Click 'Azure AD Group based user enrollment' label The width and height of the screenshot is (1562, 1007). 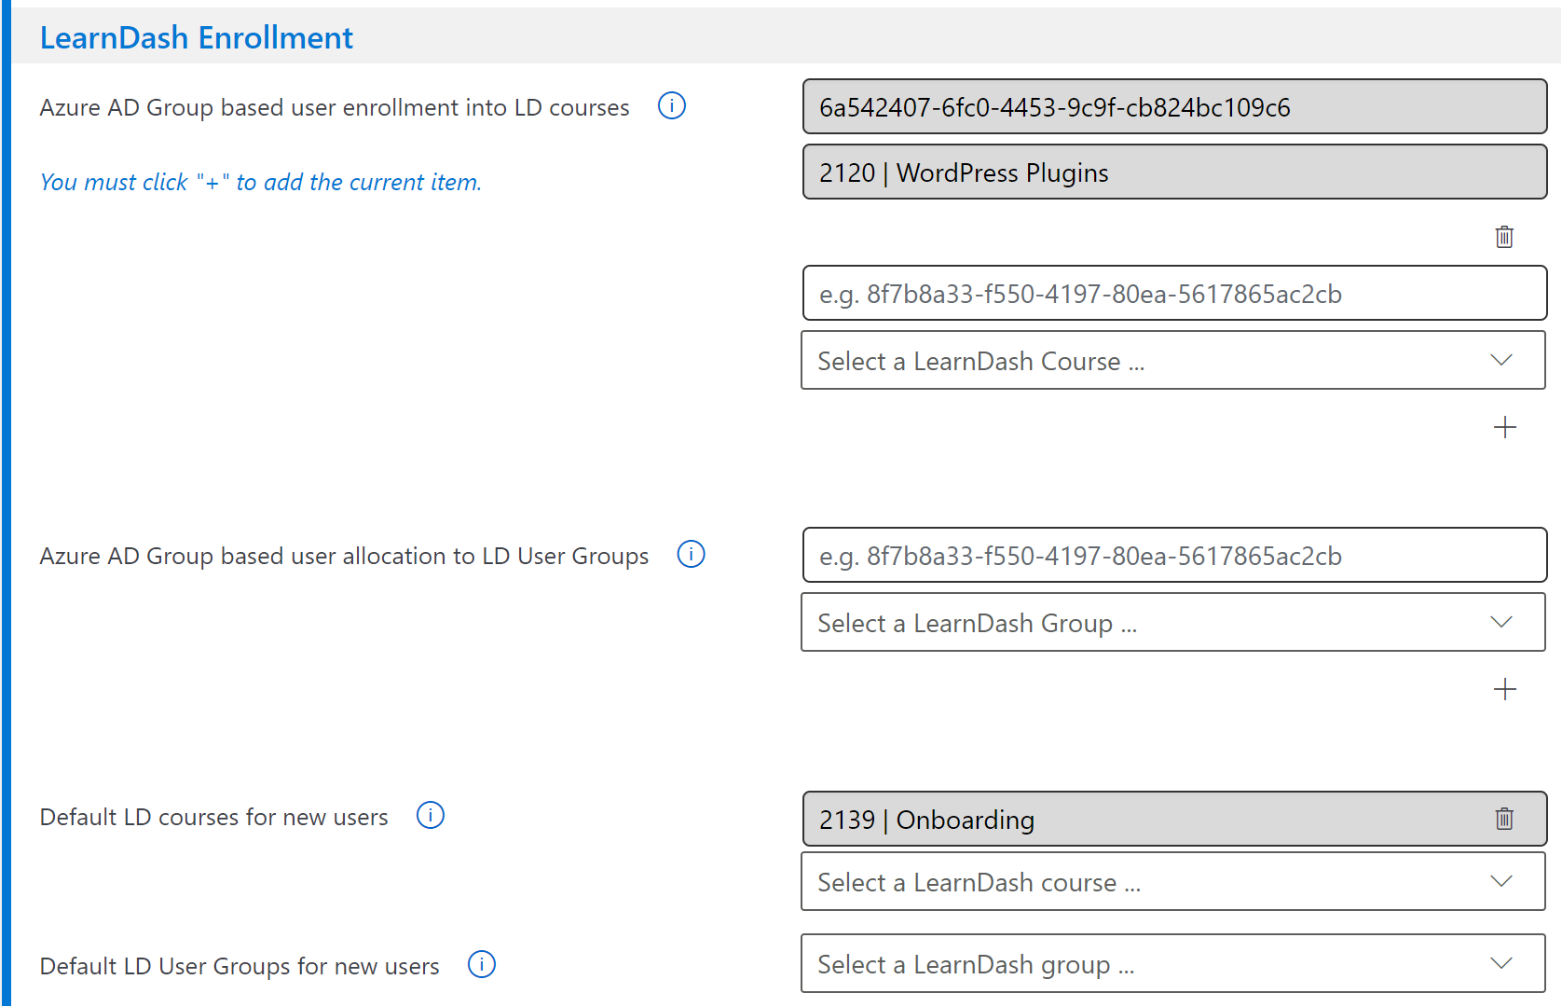[335, 108]
